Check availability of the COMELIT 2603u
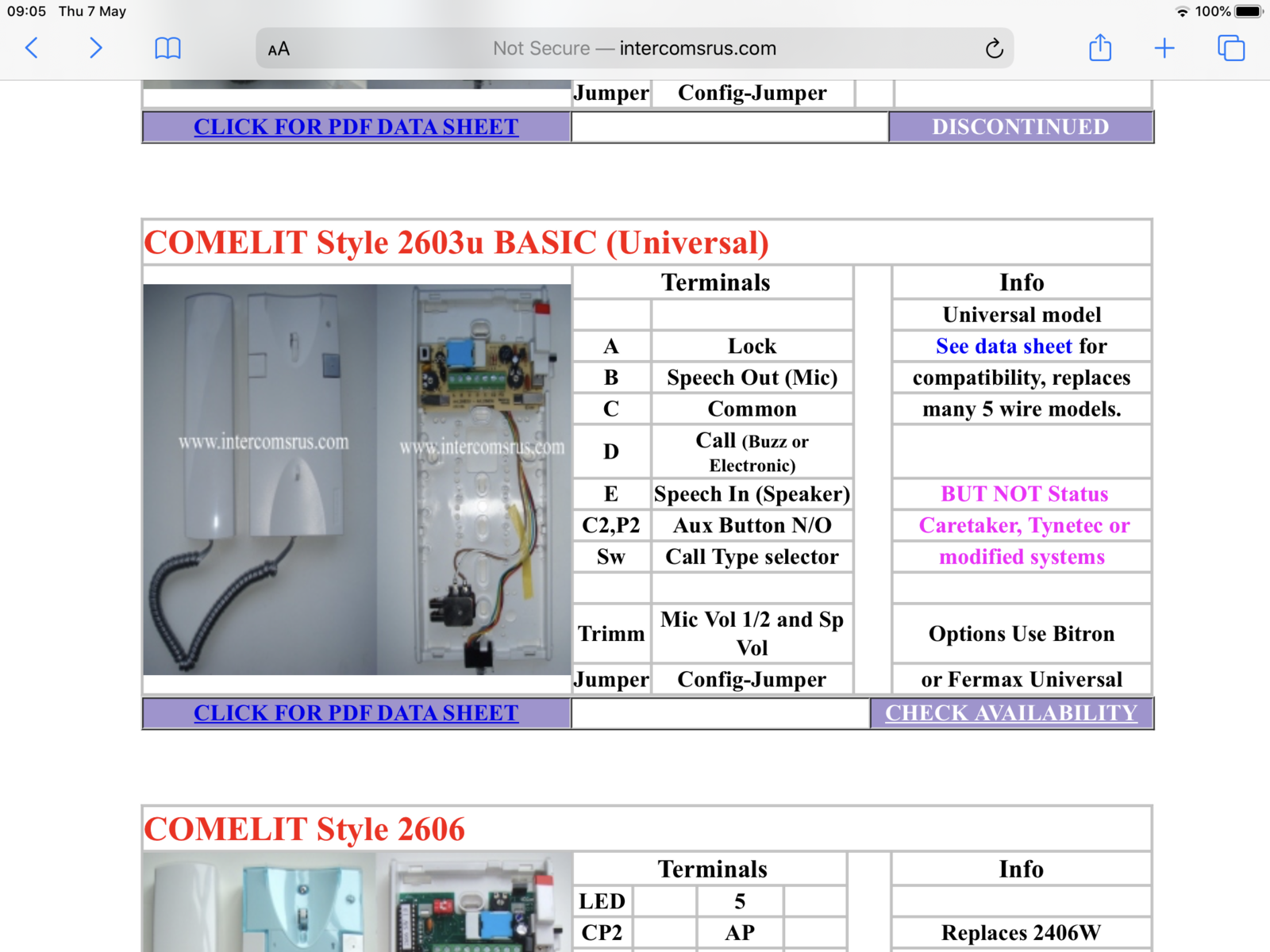 point(1013,712)
